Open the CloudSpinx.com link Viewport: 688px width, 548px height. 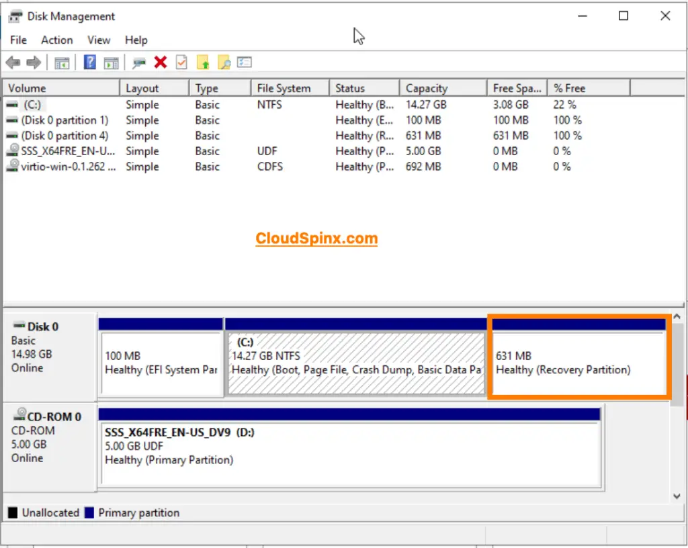tap(316, 238)
